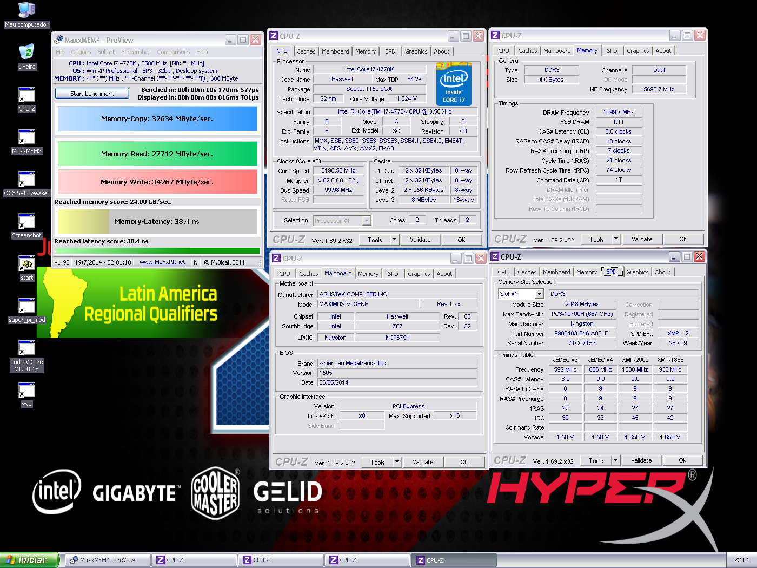Expand Tools dropdown arrow in CPU tab window
The image size is (757, 568).
pyautogui.click(x=395, y=240)
